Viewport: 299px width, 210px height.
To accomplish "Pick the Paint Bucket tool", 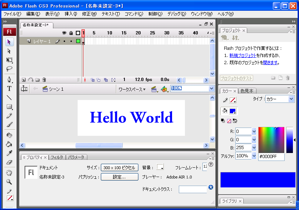I will point(9,144).
